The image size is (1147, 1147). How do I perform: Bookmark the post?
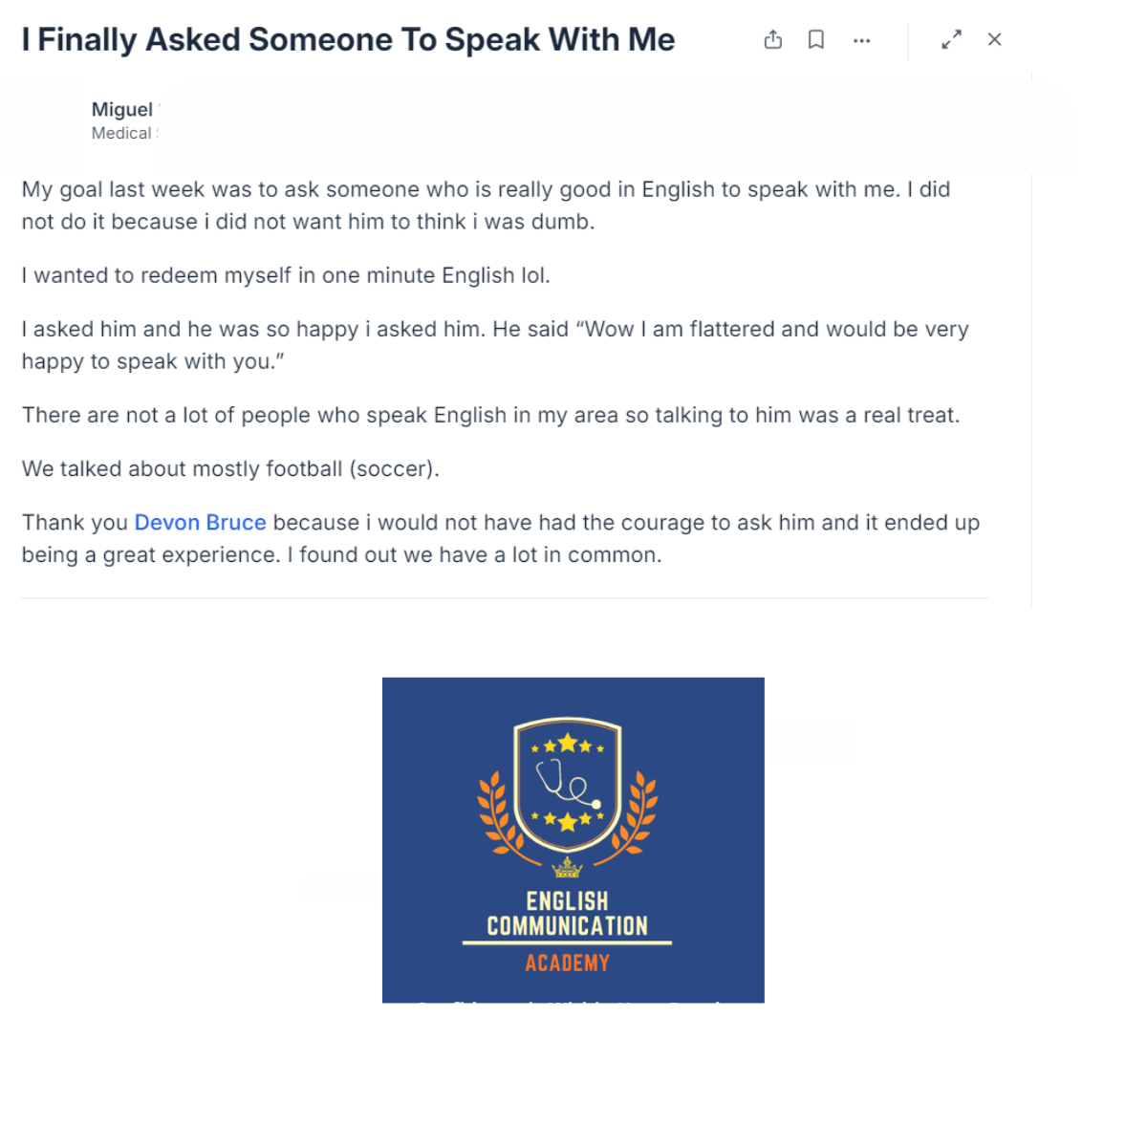[816, 40]
